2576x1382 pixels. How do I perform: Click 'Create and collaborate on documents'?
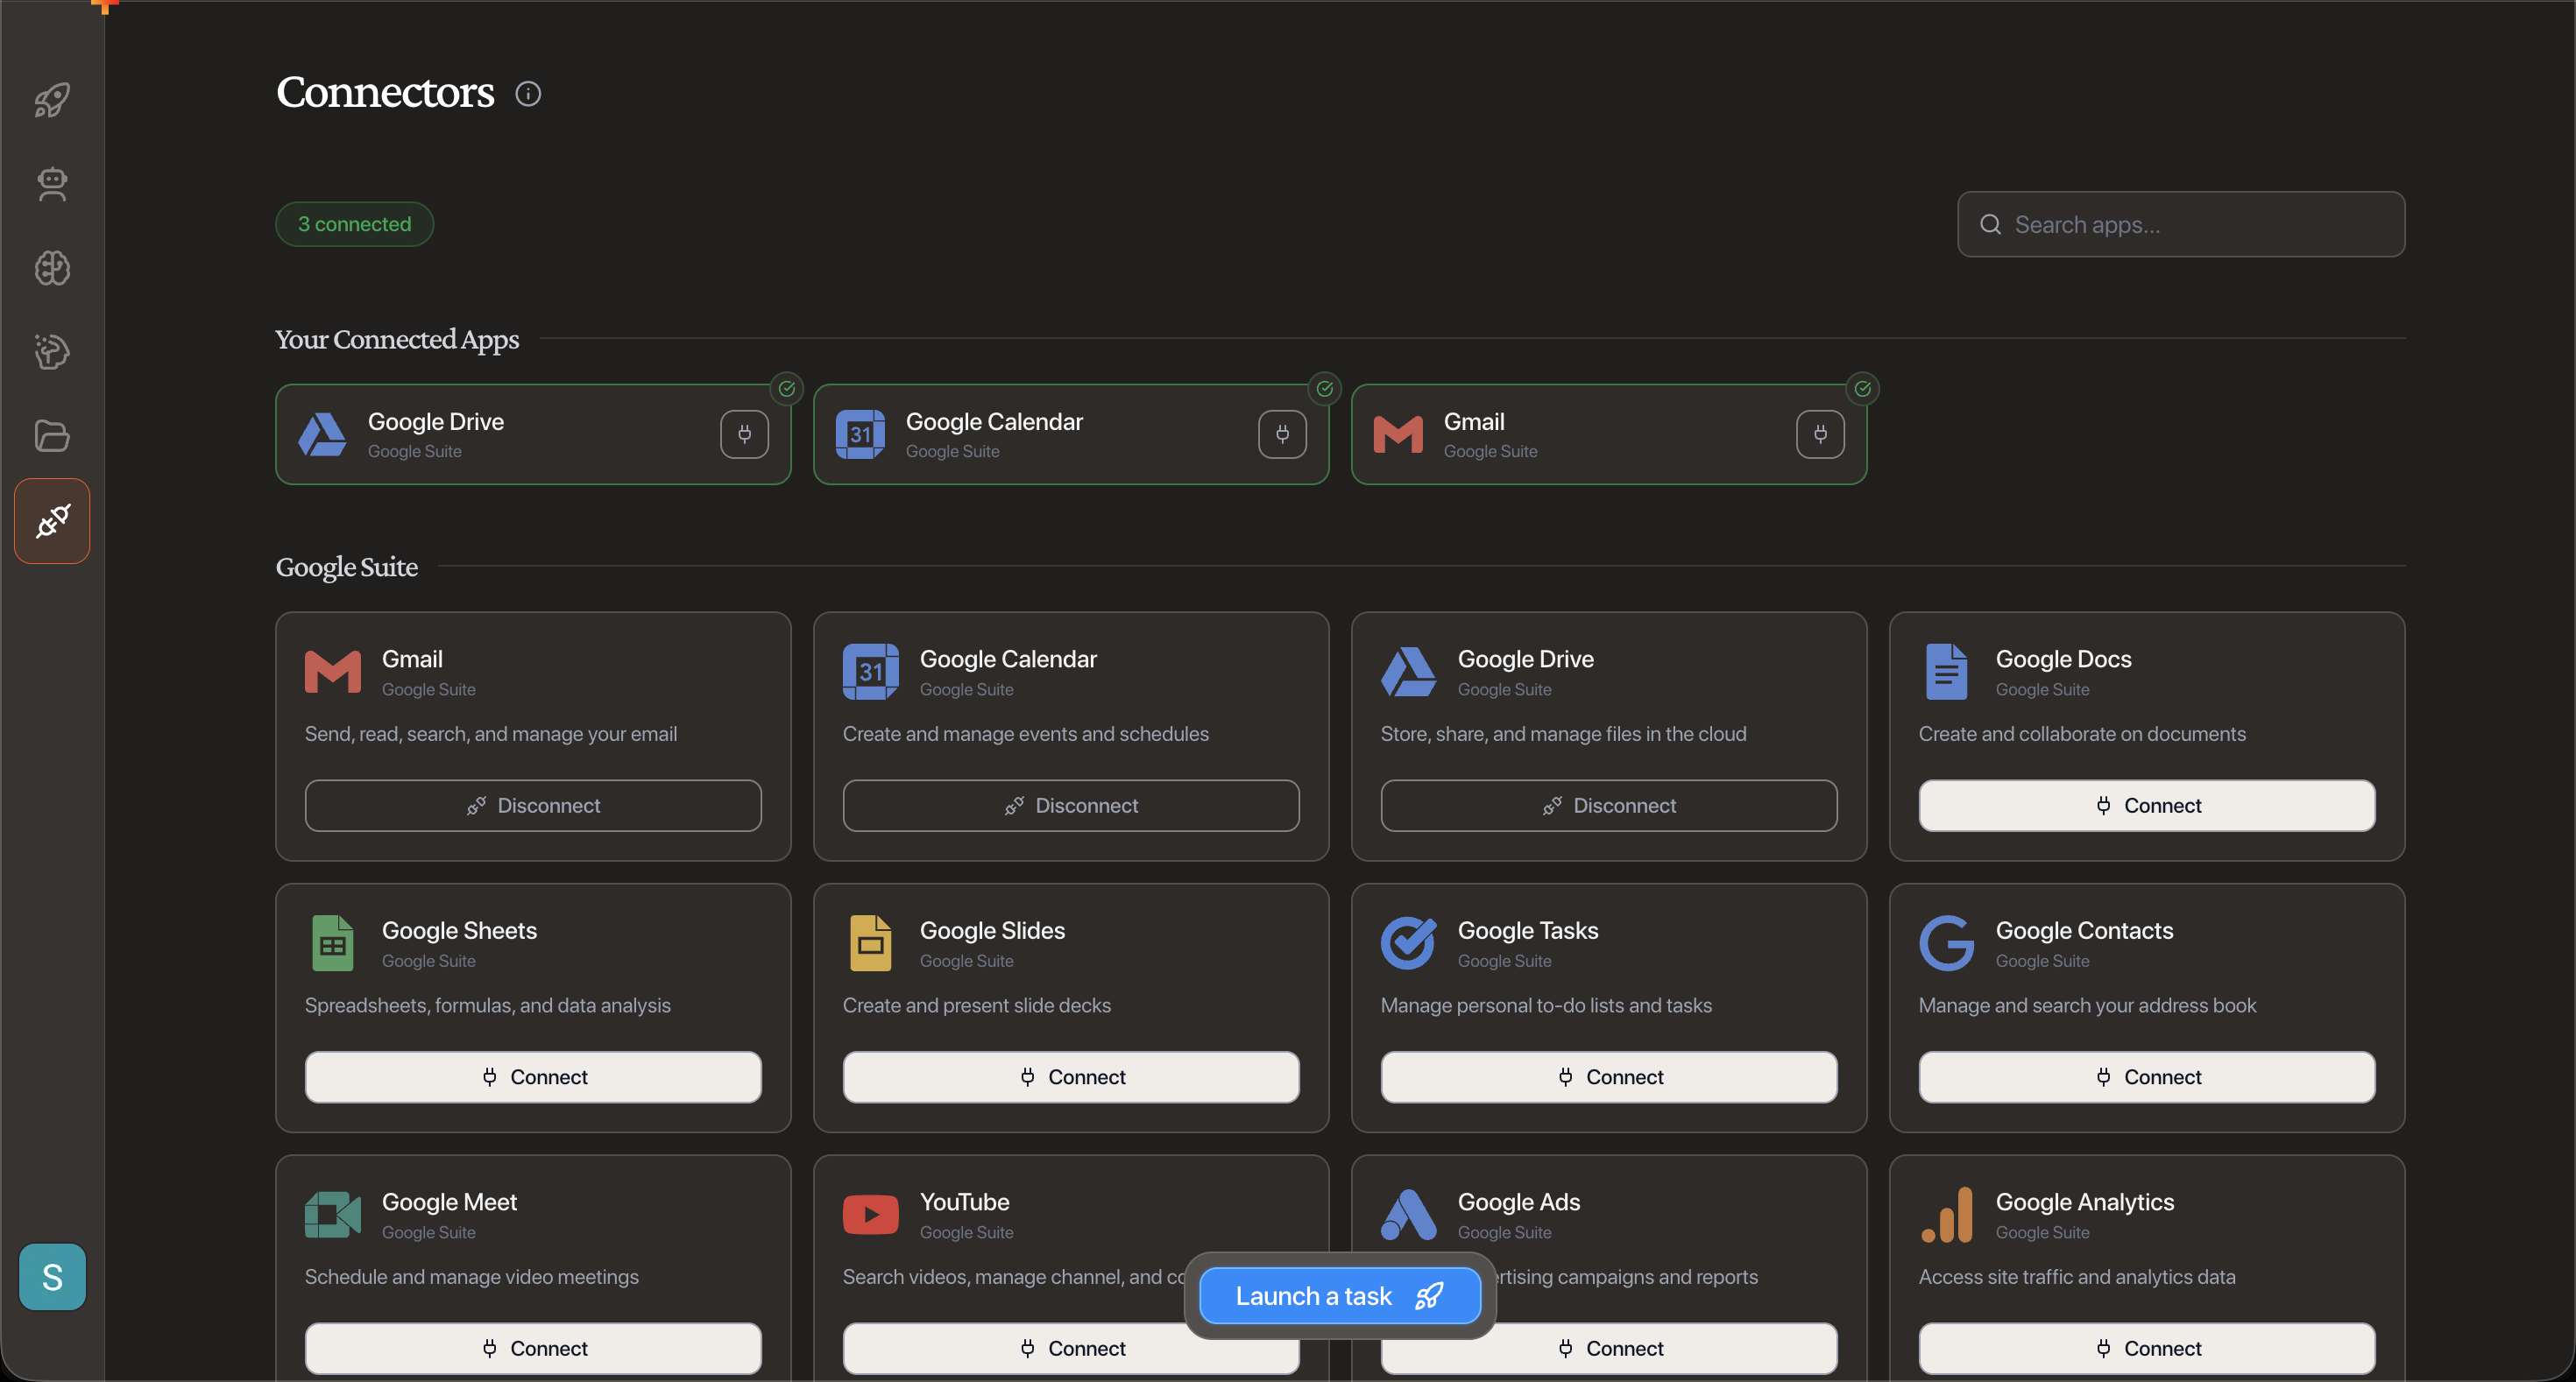2082,733
